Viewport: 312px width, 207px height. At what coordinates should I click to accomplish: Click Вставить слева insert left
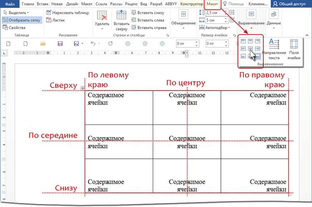(148, 20)
